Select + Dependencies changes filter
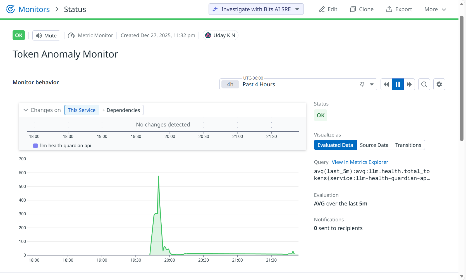This screenshot has width=466, height=280. click(x=121, y=110)
